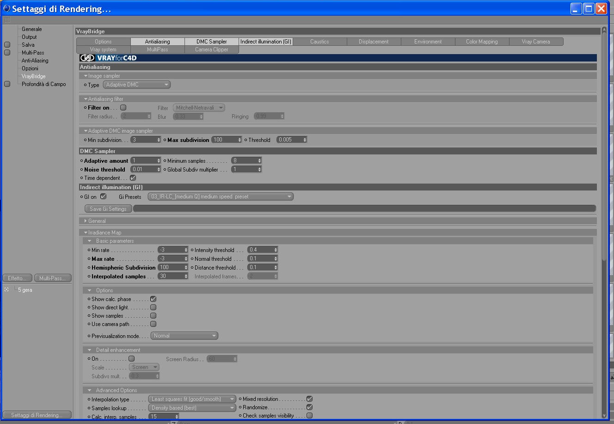Enable Show samples checkbox
Viewport: 614px width, 424px height.
click(x=153, y=316)
